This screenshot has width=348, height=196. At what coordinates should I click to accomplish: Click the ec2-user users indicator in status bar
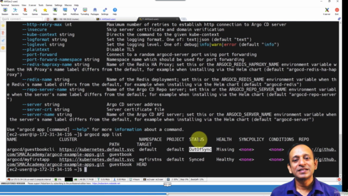(153, 179)
